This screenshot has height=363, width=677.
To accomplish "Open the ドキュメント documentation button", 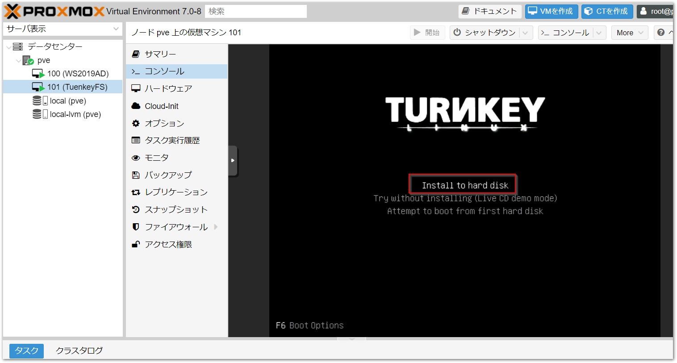I will (x=490, y=11).
